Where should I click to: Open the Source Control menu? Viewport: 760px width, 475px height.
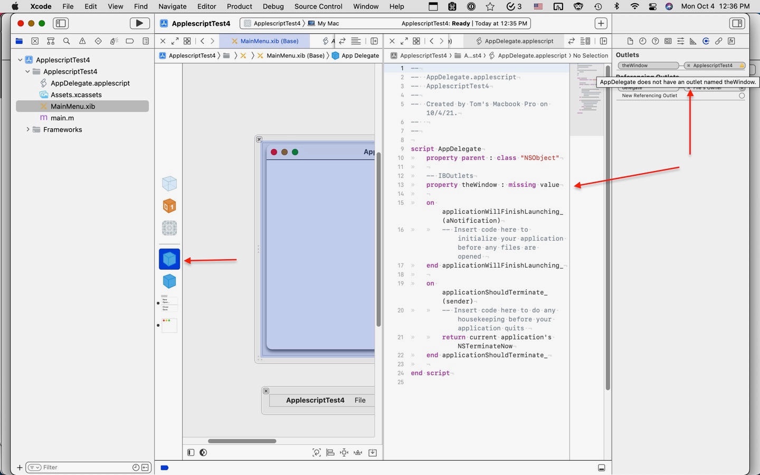pyautogui.click(x=318, y=6)
